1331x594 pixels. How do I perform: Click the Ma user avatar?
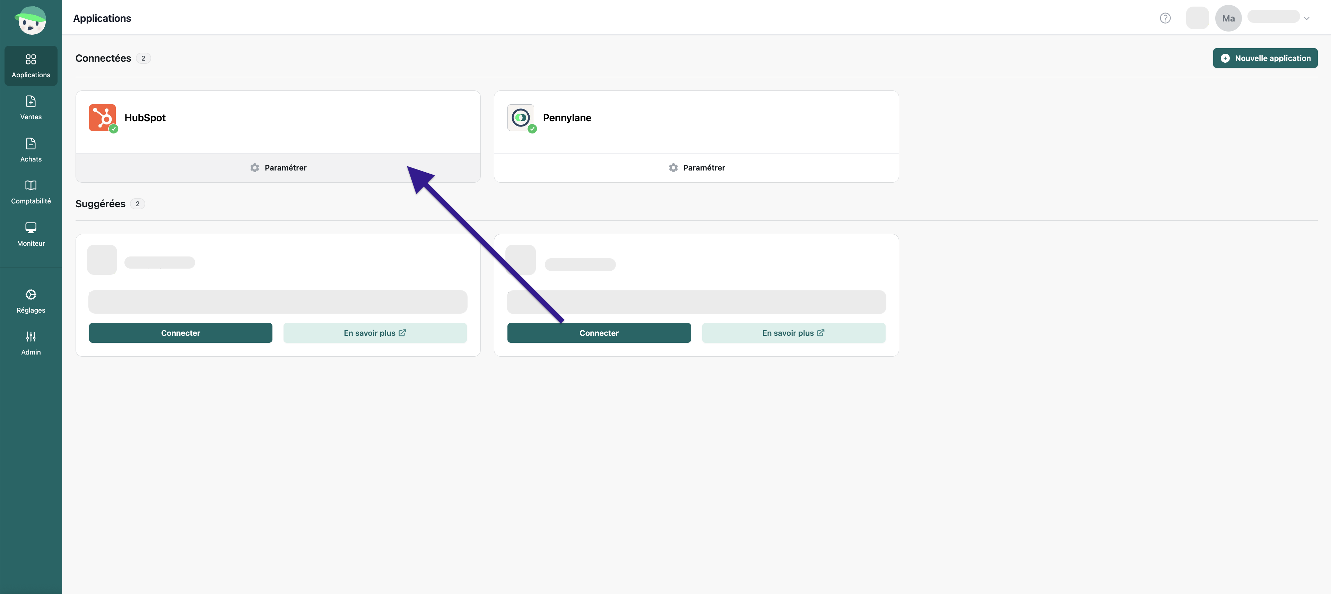[x=1228, y=18]
